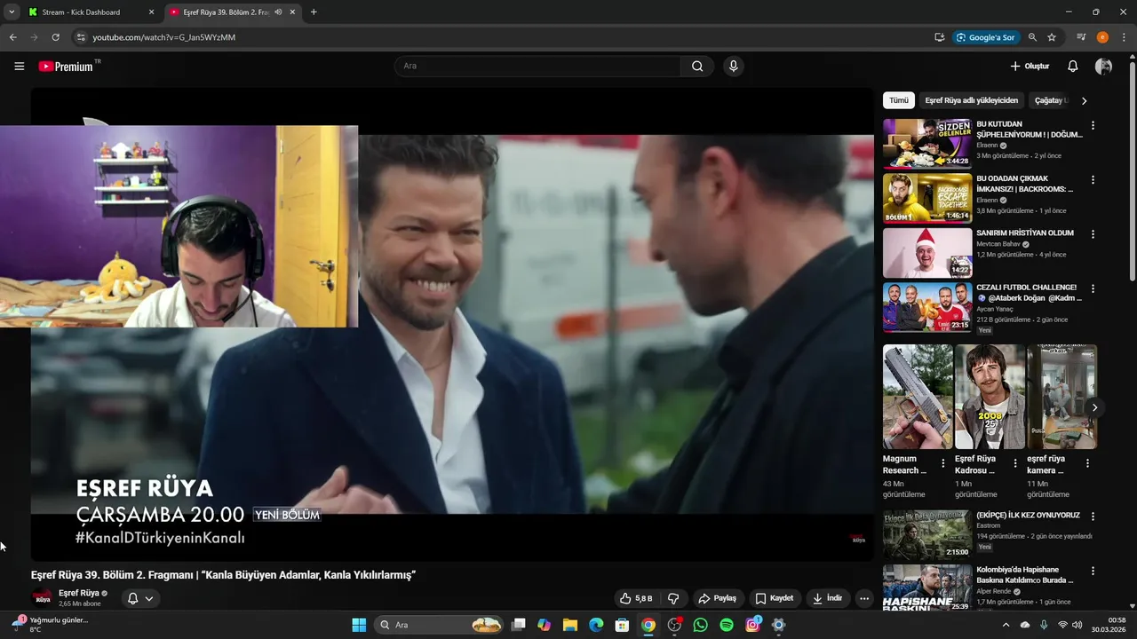1137x639 pixels.
Task: Click the Windows taskbar search box
Action: coord(441,625)
